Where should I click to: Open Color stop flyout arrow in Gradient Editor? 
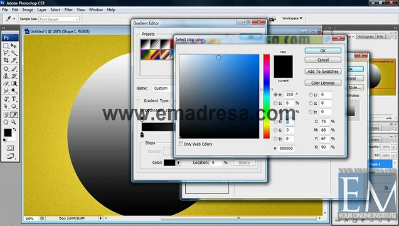179,163
